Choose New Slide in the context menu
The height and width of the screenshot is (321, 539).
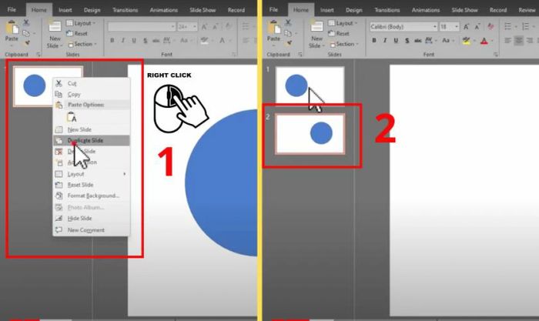pyautogui.click(x=92, y=129)
